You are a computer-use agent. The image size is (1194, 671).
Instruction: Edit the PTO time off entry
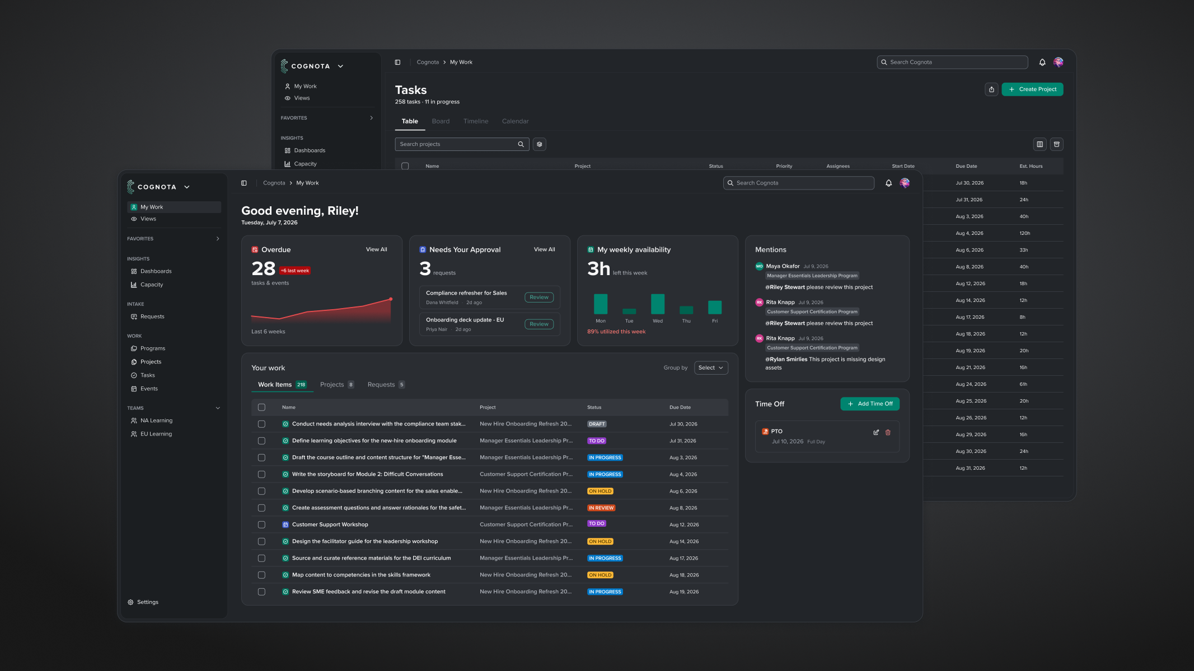pos(876,432)
